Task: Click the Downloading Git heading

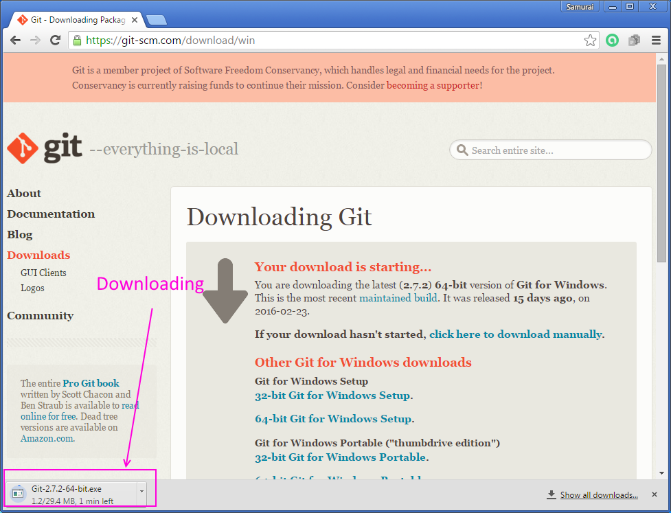Action: [279, 216]
